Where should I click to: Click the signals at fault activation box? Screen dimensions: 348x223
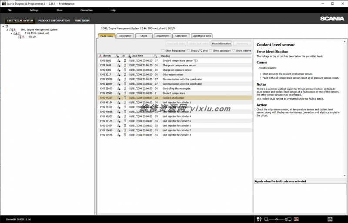click(x=300, y=198)
